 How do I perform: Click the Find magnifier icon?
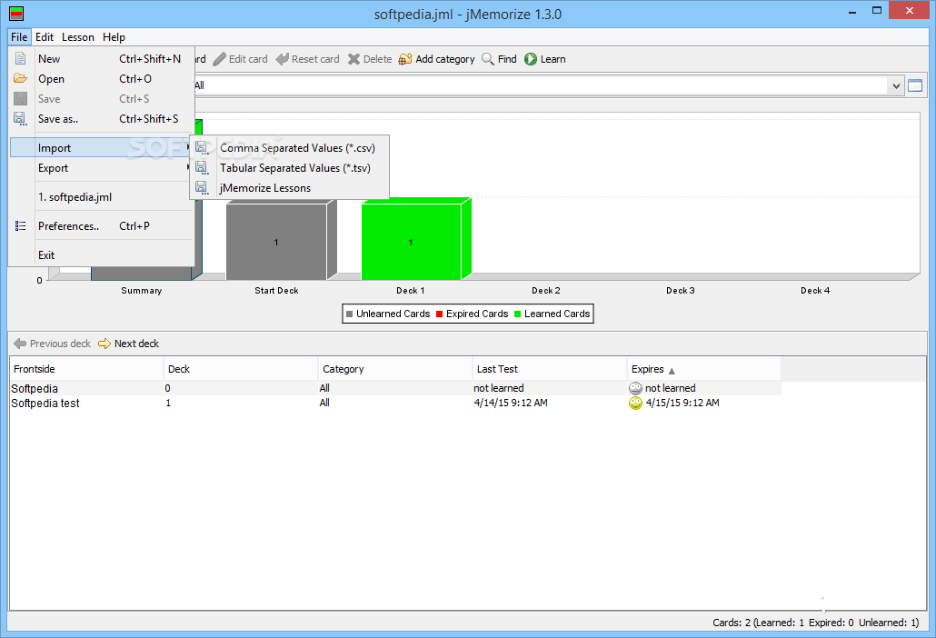pyautogui.click(x=488, y=59)
